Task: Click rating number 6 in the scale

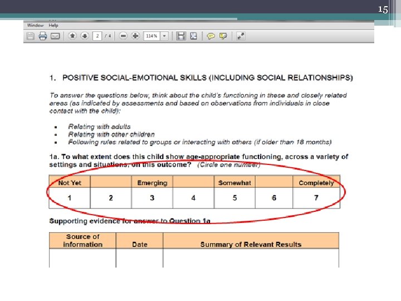Action: click(274, 198)
